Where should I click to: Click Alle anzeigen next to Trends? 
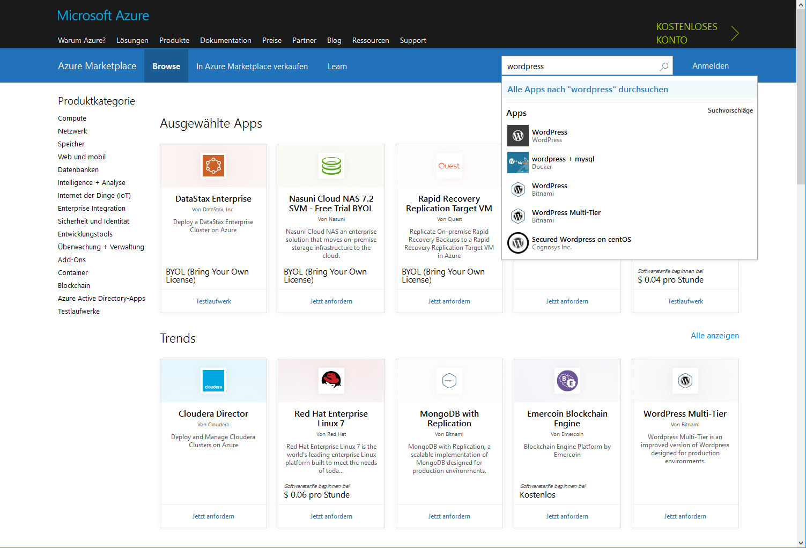[x=715, y=336]
